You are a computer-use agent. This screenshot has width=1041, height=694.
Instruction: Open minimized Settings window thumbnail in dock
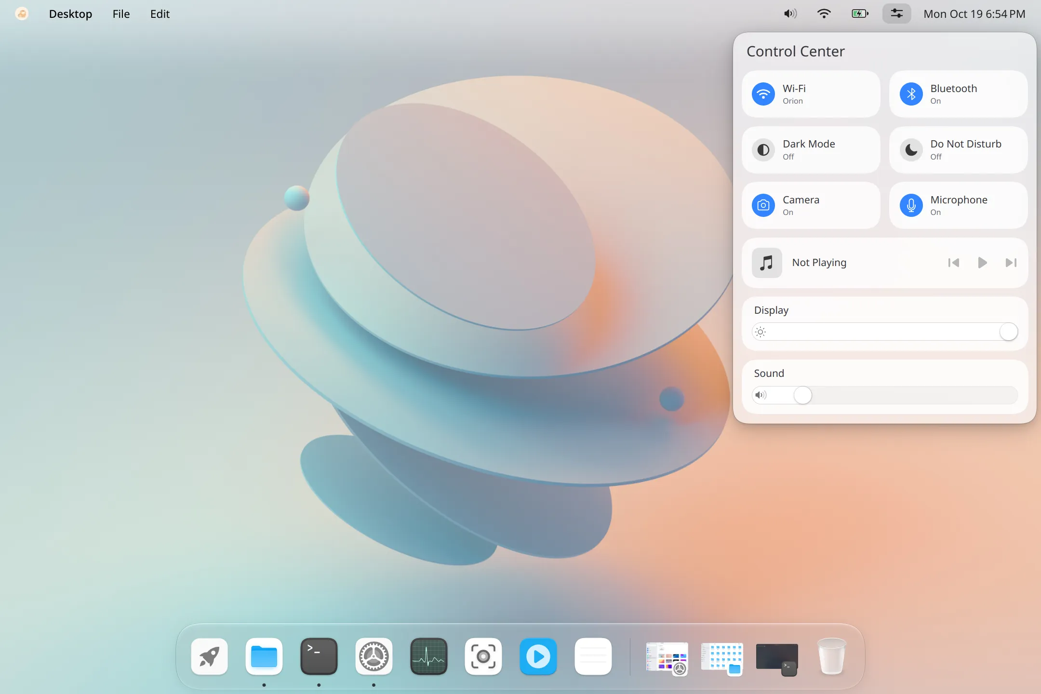tap(667, 657)
